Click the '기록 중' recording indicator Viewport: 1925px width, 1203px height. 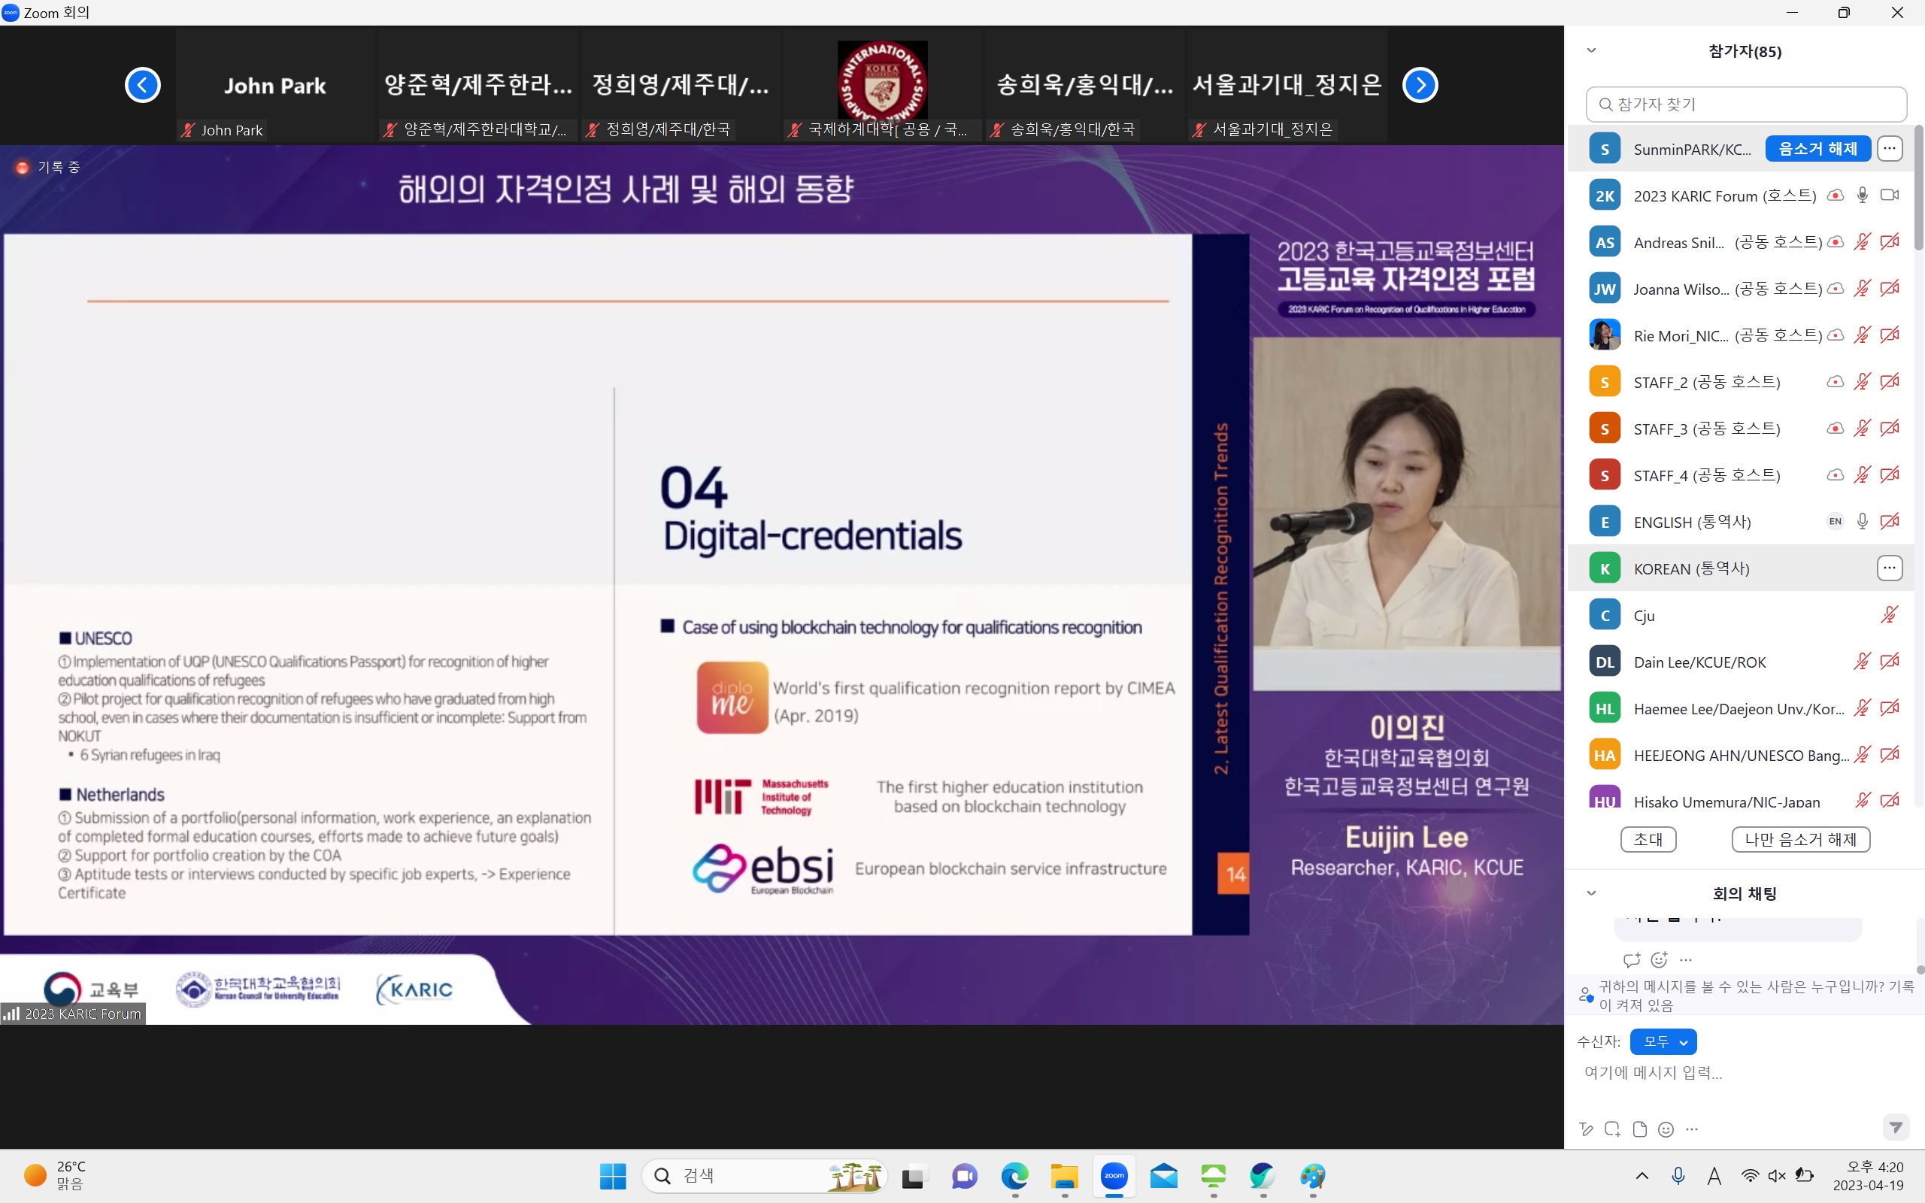pyautogui.click(x=47, y=167)
